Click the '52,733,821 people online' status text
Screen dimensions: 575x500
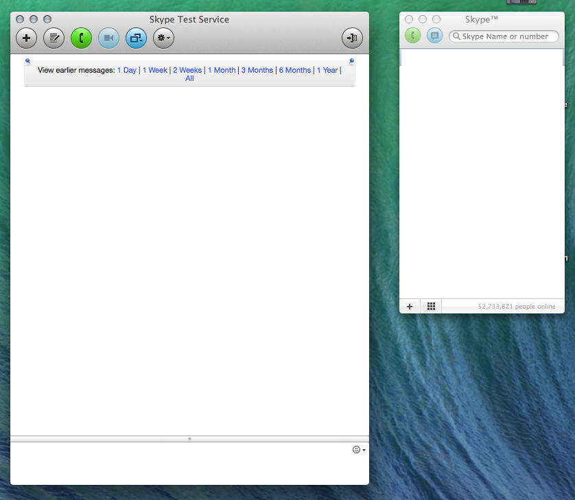pos(517,307)
